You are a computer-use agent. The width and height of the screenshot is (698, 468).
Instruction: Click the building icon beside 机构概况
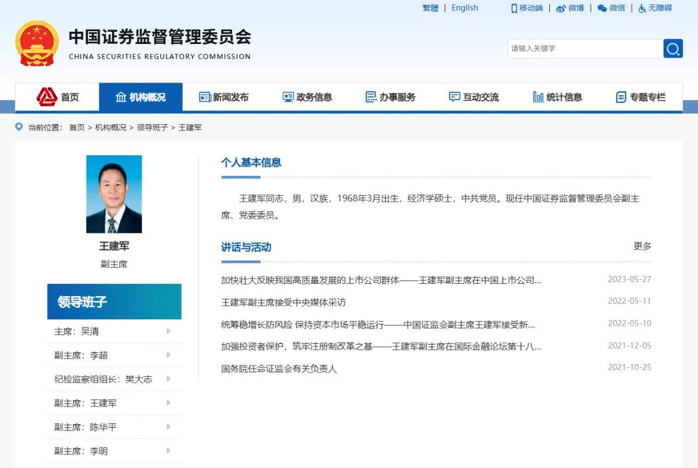coord(121,97)
